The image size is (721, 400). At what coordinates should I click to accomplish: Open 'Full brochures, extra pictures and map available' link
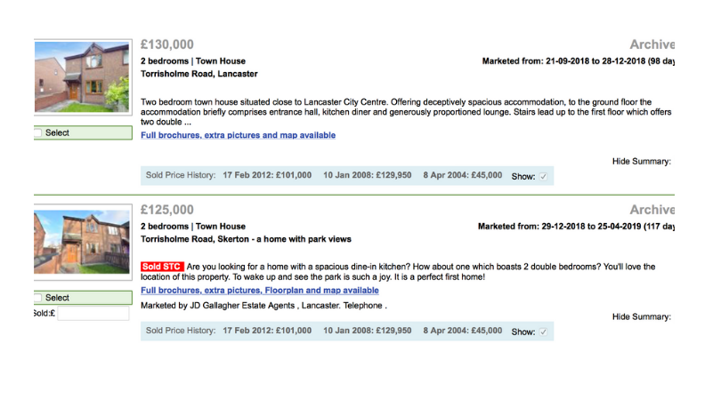click(238, 135)
